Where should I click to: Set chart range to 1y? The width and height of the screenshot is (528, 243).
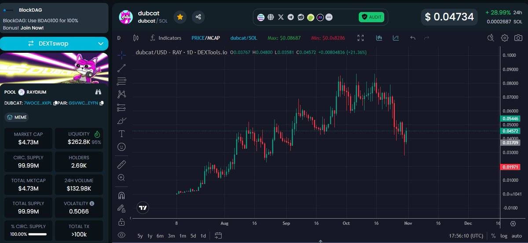click(150, 236)
